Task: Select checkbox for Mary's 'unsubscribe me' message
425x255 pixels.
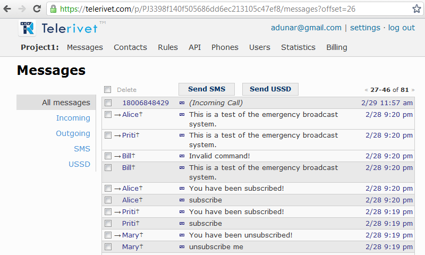Action: (108, 247)
